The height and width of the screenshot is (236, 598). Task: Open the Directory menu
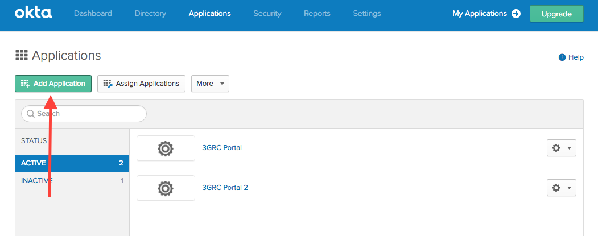pyautogui.click(x=150, y=13)
